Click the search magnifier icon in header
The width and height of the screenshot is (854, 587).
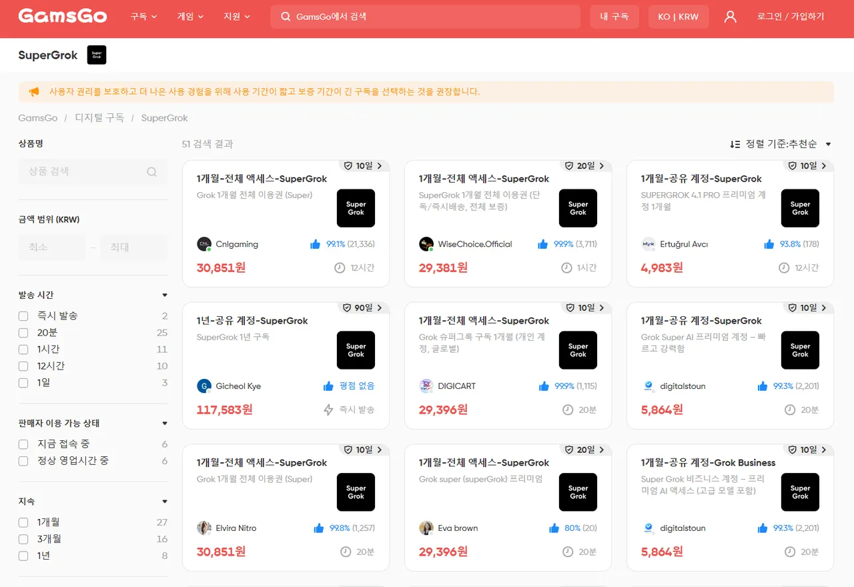point(286,17)
